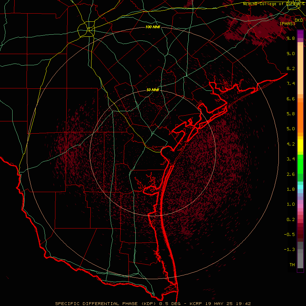306x306 pixels.
Task: Pick the bright green band of the color scale
Action: pyautogui.click(x=300, y=164)
